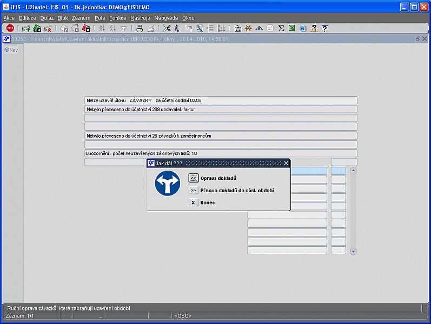Click the '<OSC>' status bar indicator
The width and height of the screenshot is (431, 324).
tap(183, 316)
